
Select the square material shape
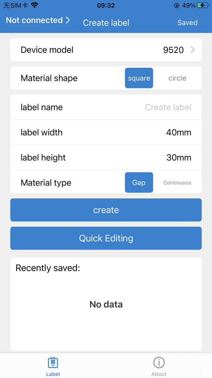point(139,78)
